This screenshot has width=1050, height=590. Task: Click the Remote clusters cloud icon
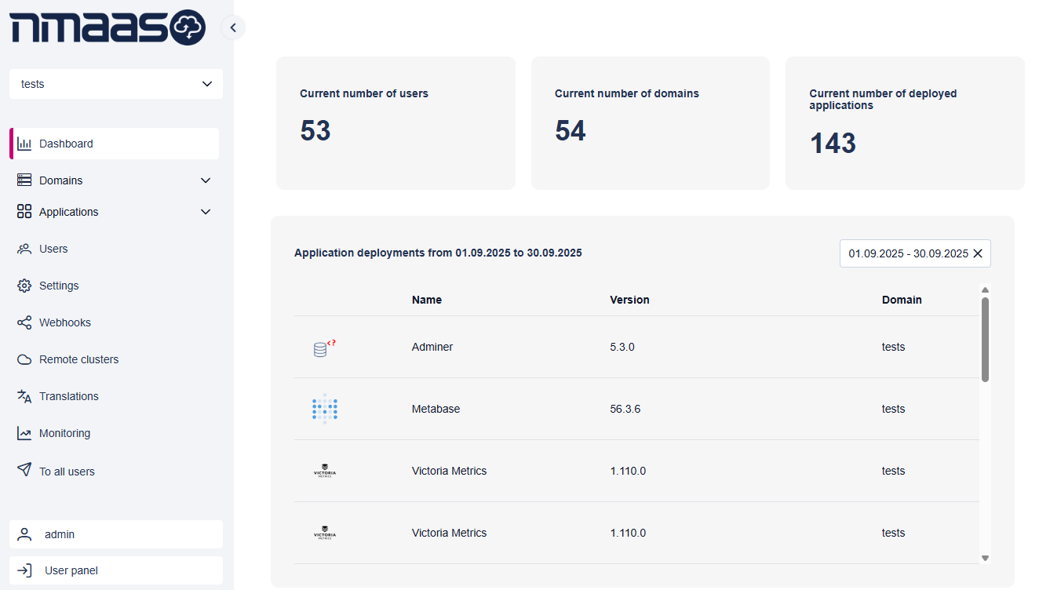(24, 359)
